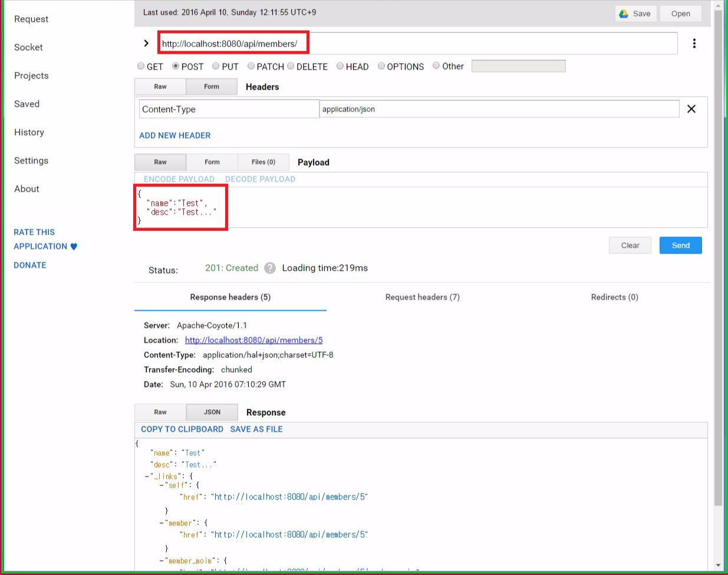Select the HEAD method
Image resolution: width=728 pixels, height=575 pixels.
(x=340, y=66)
